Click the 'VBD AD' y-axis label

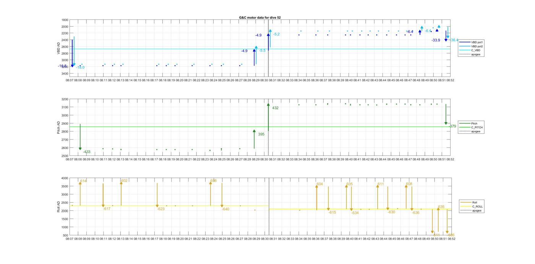click(x=58, y=48)
